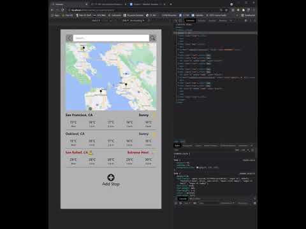Select the Event Listeners sidebar tab
The width and height of the screenshot is (306, 229).
[211, 146]
